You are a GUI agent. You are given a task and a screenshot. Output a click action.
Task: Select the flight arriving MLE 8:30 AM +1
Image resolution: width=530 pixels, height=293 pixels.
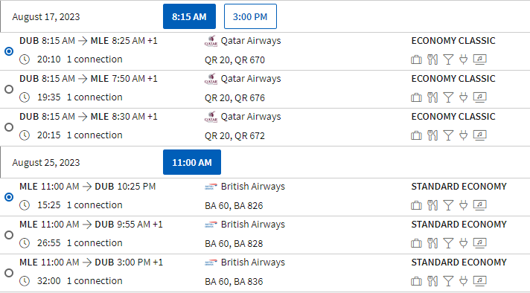point(9,127)
